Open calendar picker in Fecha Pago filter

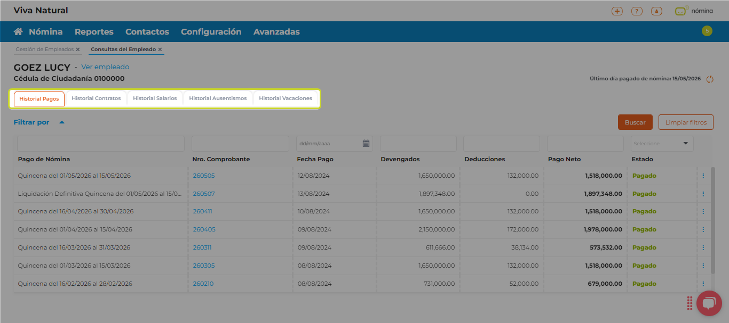click(366, 143)
